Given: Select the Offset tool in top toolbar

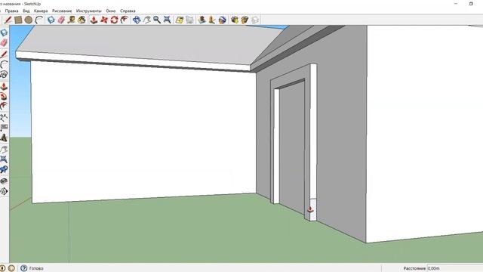Looking at the screenshot, I should click(x=125, y=20).
